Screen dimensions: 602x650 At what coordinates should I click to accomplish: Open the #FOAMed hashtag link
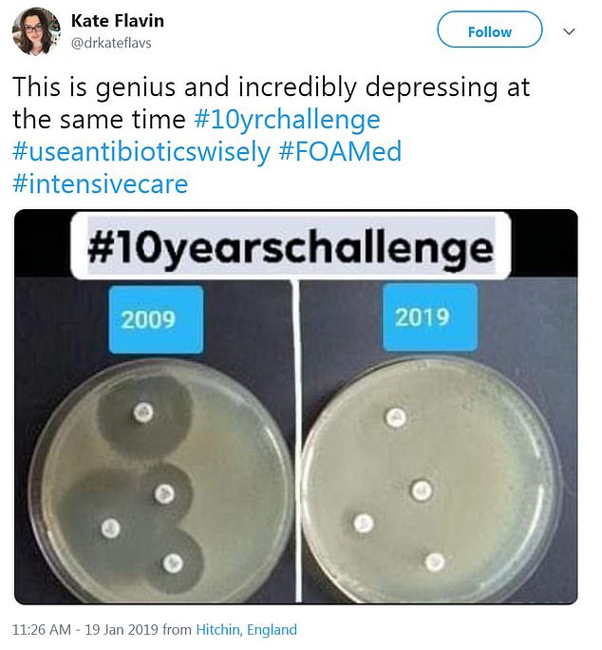click(340, 152)
